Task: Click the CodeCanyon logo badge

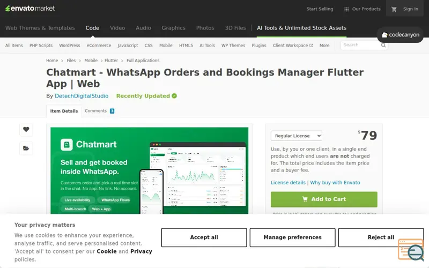Action: (400, 35)
